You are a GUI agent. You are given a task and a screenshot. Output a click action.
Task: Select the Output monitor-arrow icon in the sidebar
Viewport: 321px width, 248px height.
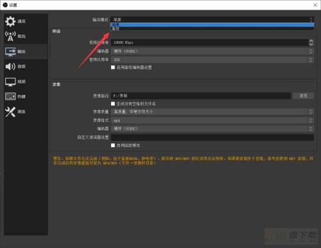tap(10, 51)
